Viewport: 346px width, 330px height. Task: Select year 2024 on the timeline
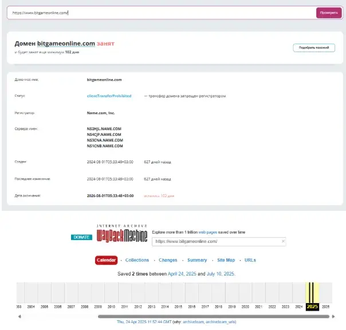click(x=299, y=307)
